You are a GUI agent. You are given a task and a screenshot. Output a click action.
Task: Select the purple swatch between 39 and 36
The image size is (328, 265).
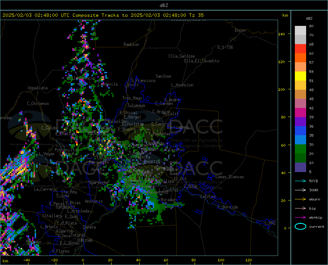300,122
